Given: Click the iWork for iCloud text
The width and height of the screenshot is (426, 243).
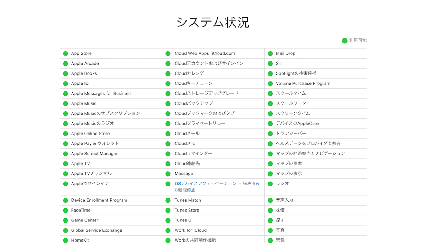Looking at the screenshot, I should click(x=190, y=230).
